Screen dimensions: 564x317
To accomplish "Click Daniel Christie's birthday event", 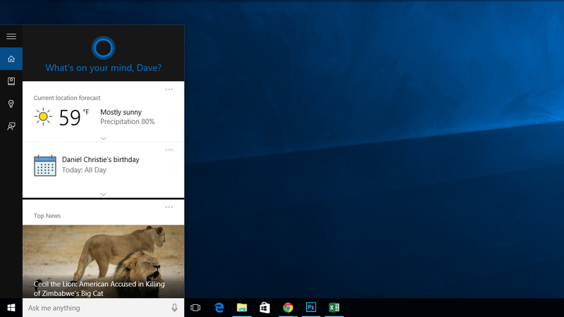I will 101,160.
